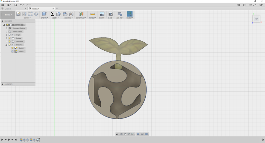Open the Display Settings dropdown in navigation bar
265x143 pixels.
point(138,134)
